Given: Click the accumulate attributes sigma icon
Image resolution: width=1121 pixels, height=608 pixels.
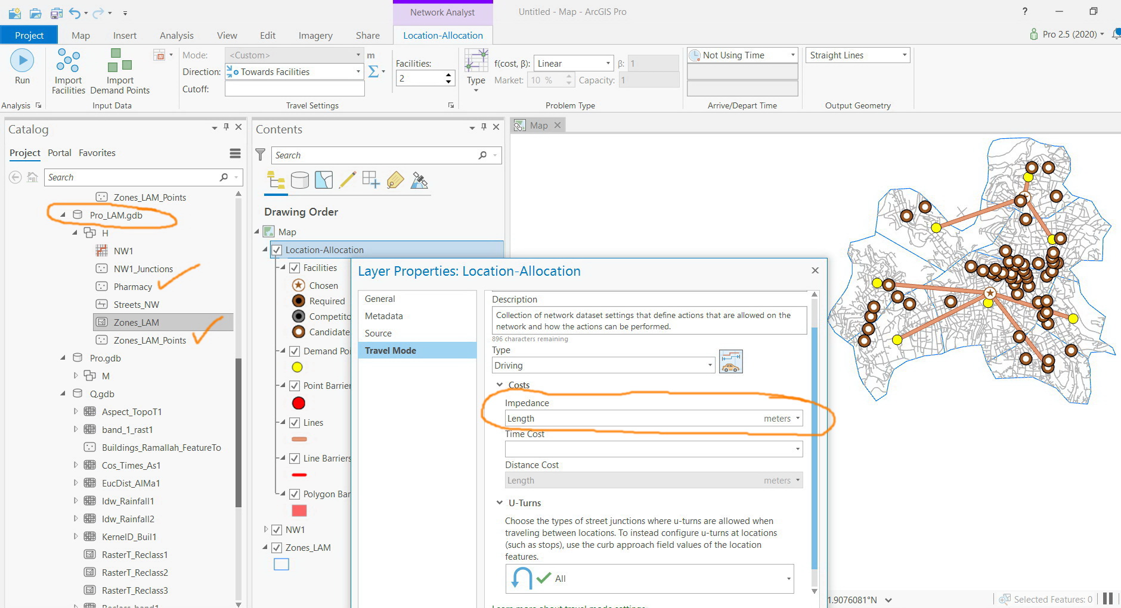Looking at the screenshot, I should [374, 71].
